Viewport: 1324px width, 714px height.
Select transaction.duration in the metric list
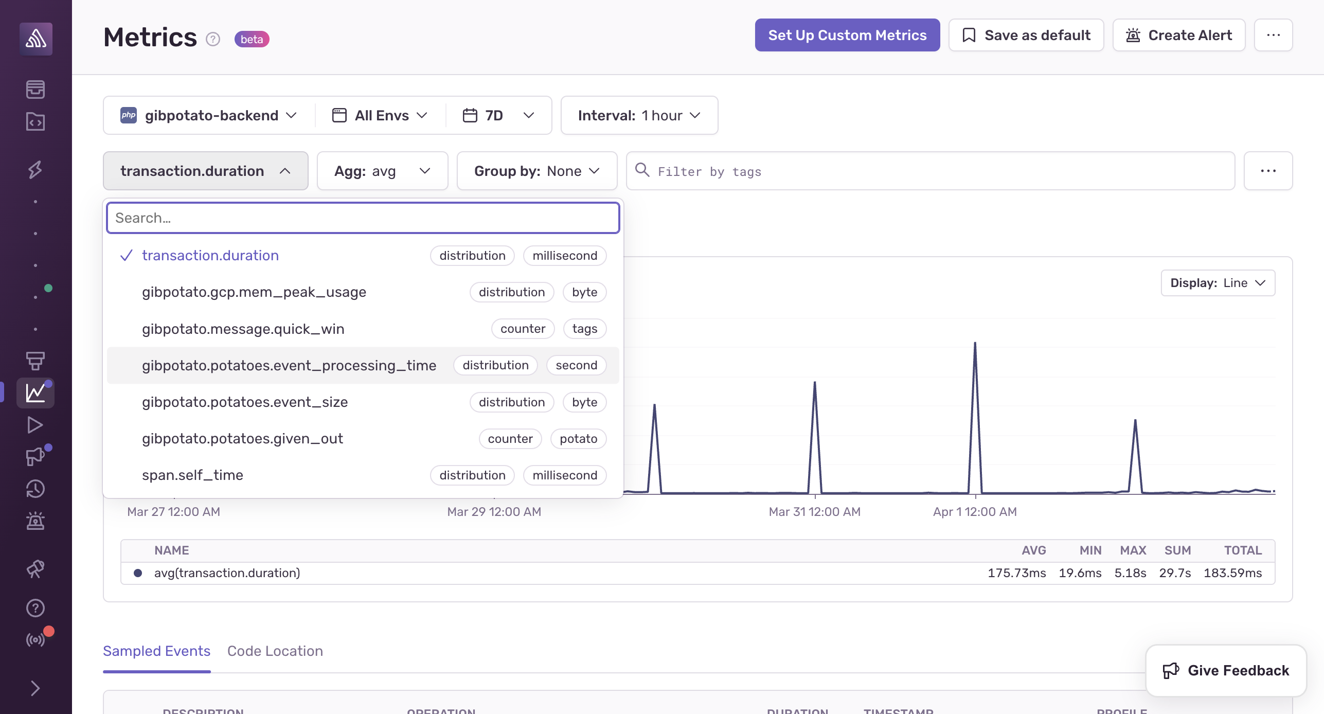(363, 256)
